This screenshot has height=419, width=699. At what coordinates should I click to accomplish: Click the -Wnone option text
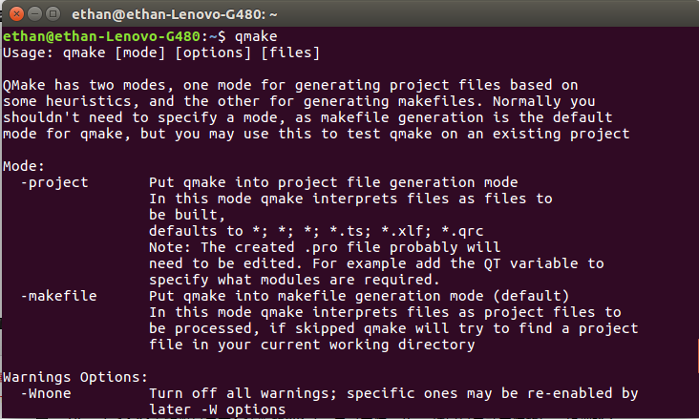tap(46, 392)
